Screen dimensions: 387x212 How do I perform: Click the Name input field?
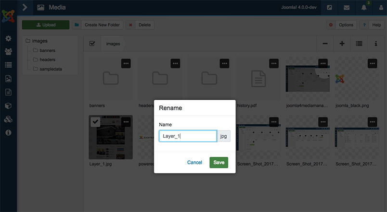188,136
